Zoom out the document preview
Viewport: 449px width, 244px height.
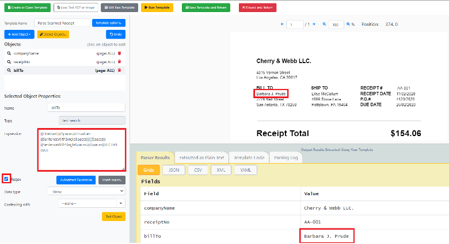[325, 24]
